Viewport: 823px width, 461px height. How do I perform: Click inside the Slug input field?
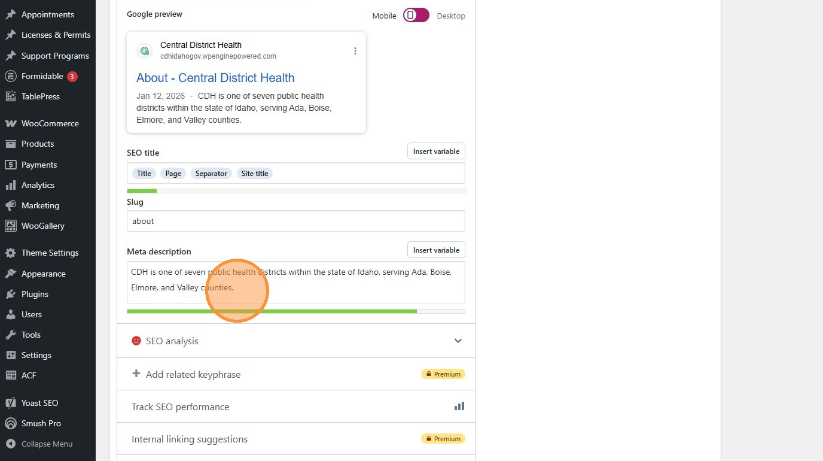pos(296,221)
